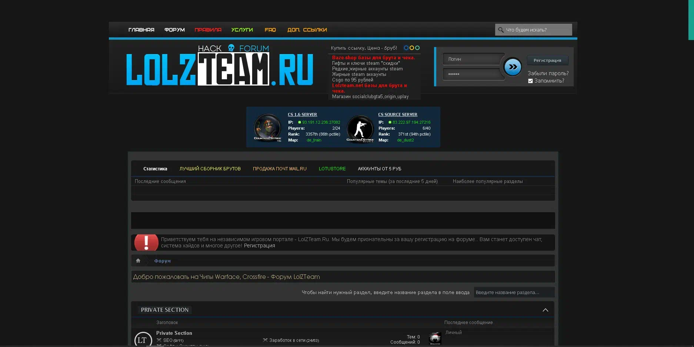
Task: Open the PRIVATE SECTION category title
Action: click(x=164, y=310)
